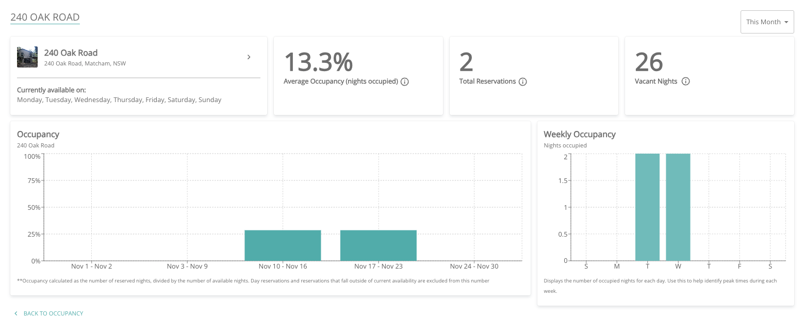Screen dimensions: 804x333
Task: Click the 26 vacant nights number
Action: click(649, 62)
